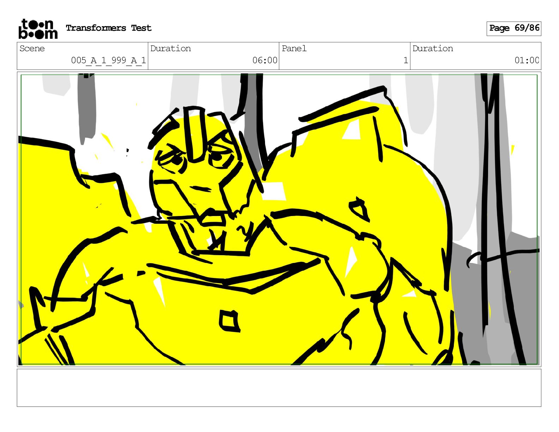Click the storyboard panel drawing thumbnail
Screen dimensions: 559x432
tap(279, 219)
